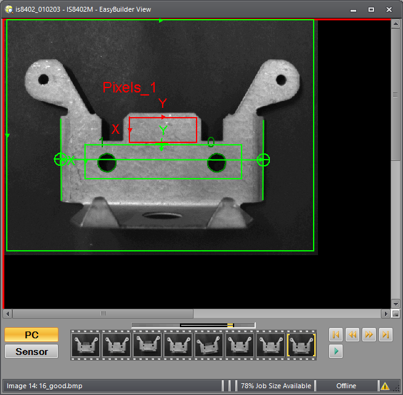Click the Pixels_1 tool label
The height and width of the screenshot is (395, 403).
[129, 88]
